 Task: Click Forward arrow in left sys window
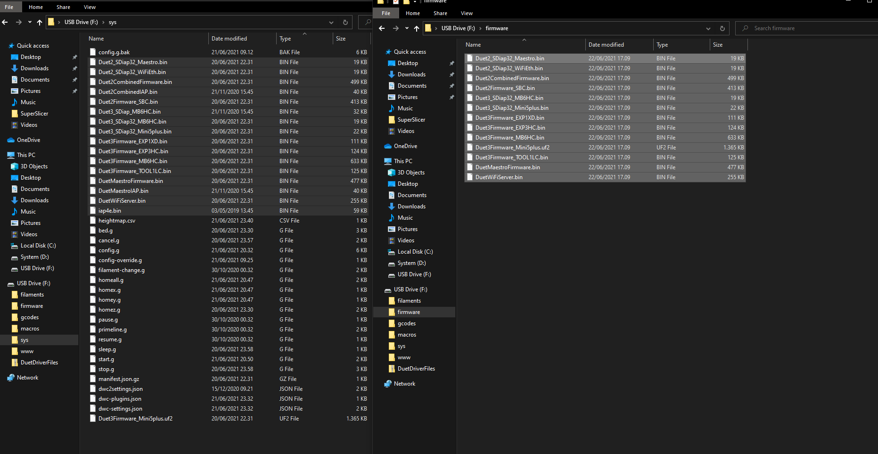pyautogui.click(x=19, y=22)
